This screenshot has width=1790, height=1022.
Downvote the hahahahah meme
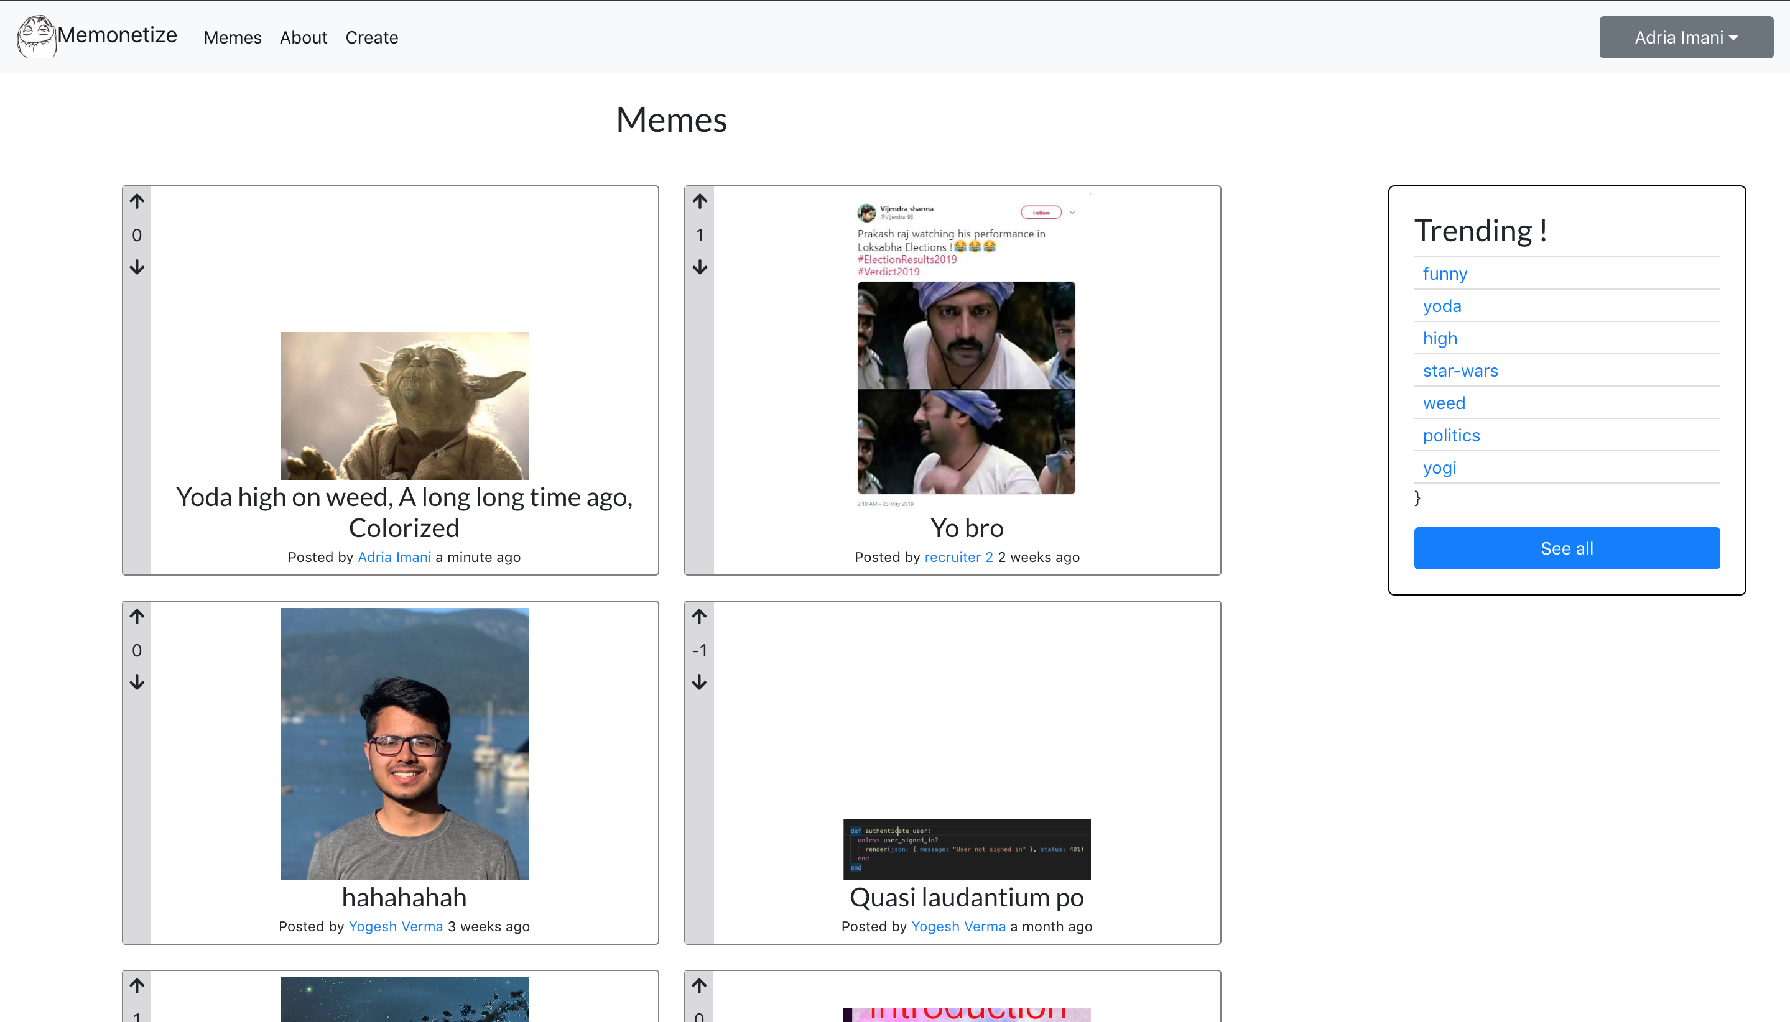137,683
